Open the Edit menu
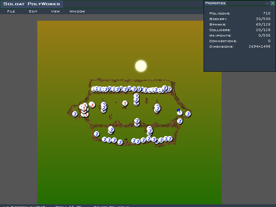This screenshot has height=207, width=276. coord(33,11)
